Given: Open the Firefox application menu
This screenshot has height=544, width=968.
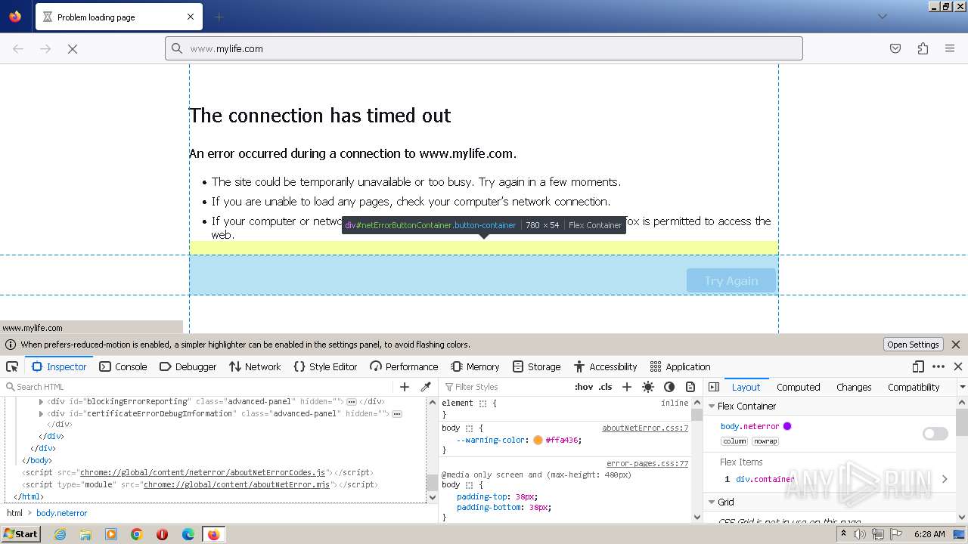Looking at the screenshot, I should pos(950,48).
